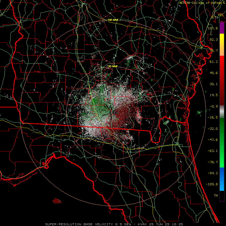The image size is (226, 226).
Task: Pick the bright green segment near -78.7
Action: coord(222,162)
